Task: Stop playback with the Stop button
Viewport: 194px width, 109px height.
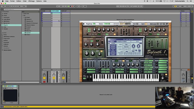Action: 70,6
